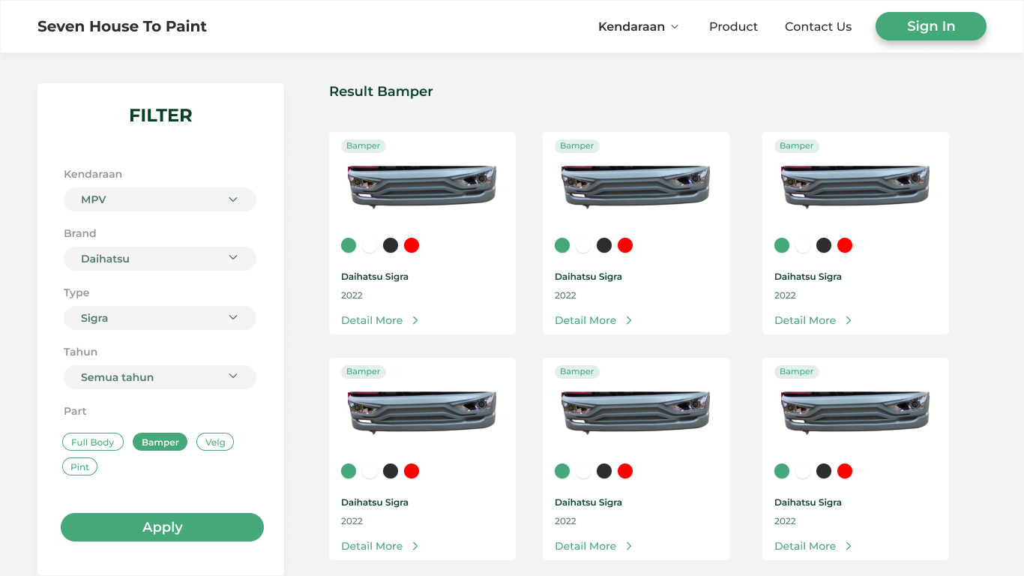This screenshot has width=1024, height=576.
Task: Select white swatch on top-row last card
Action: (x=803, y=245)
